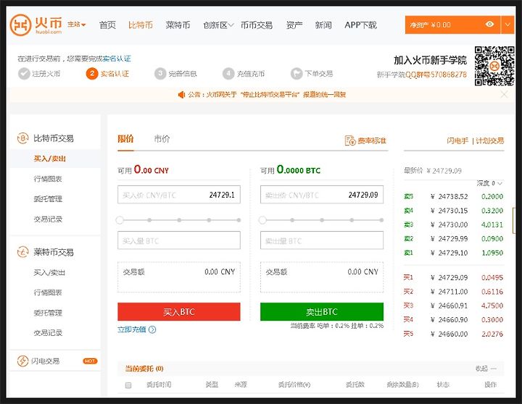522x404 pixels.
Task: Open the APP下载 page
Action: [360, 25]
